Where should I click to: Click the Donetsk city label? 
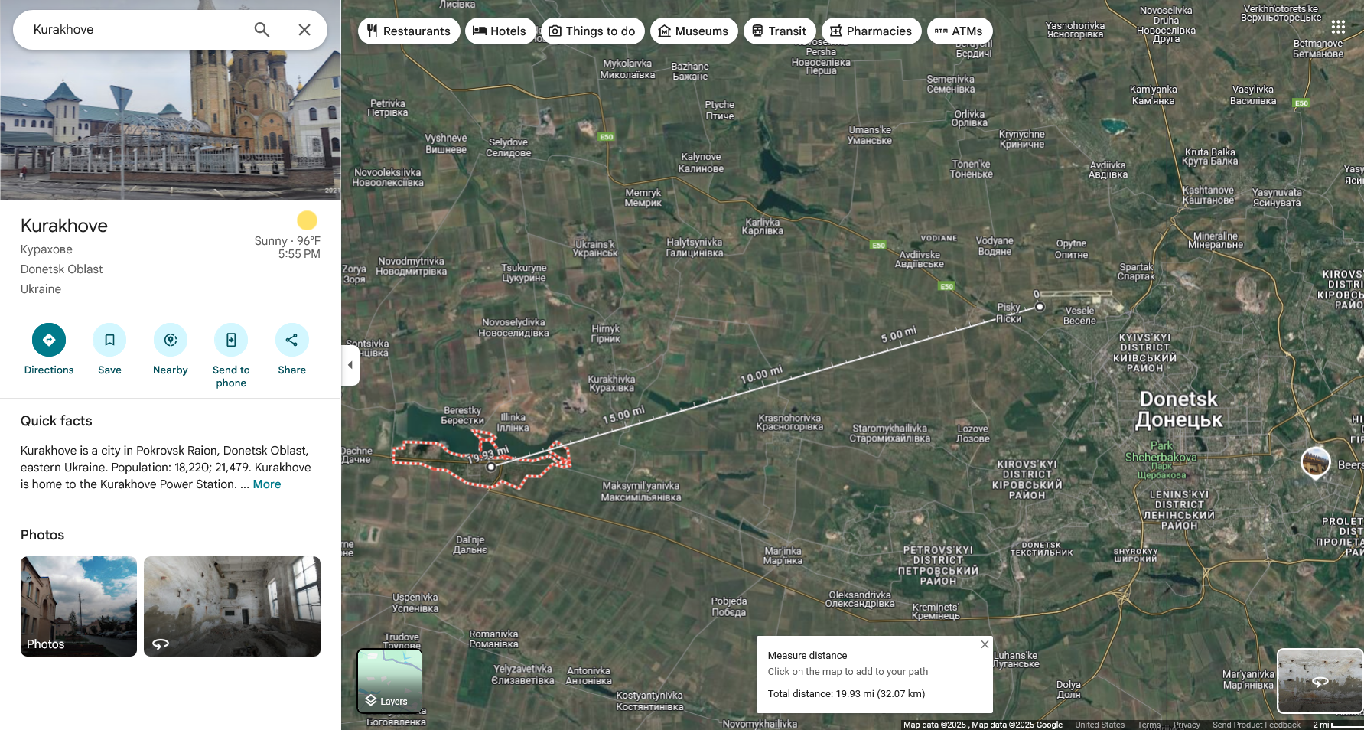pos(1179,409)
